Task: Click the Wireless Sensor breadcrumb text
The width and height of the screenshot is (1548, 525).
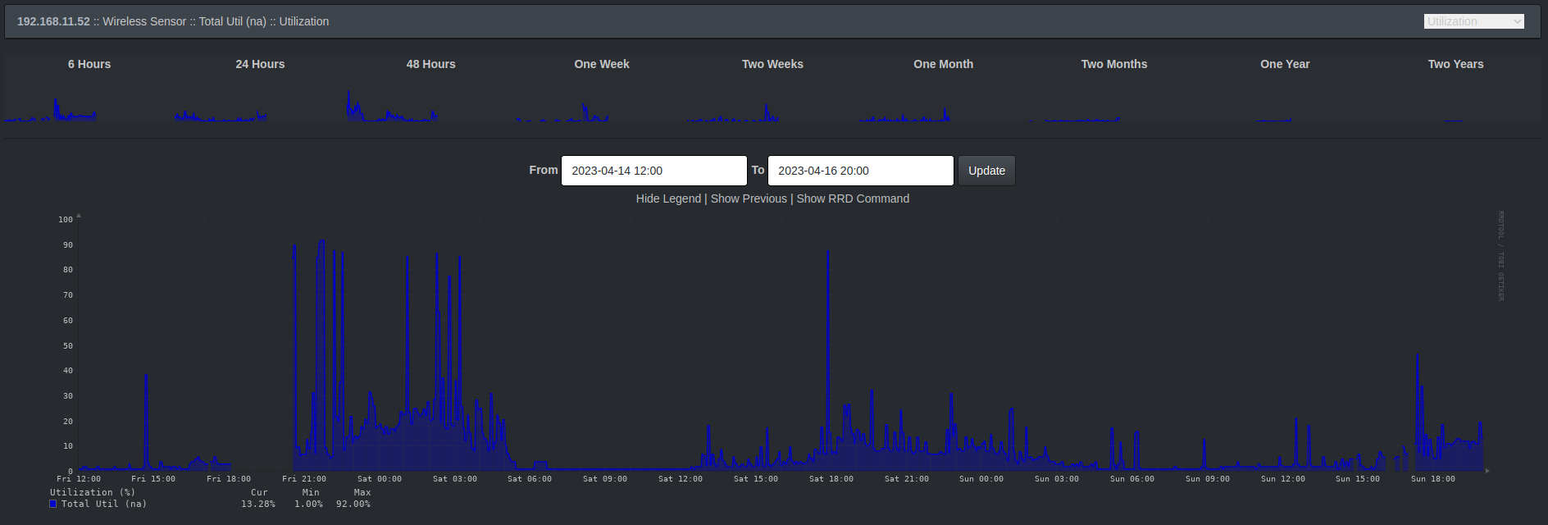Action: [x=144, y=21]
